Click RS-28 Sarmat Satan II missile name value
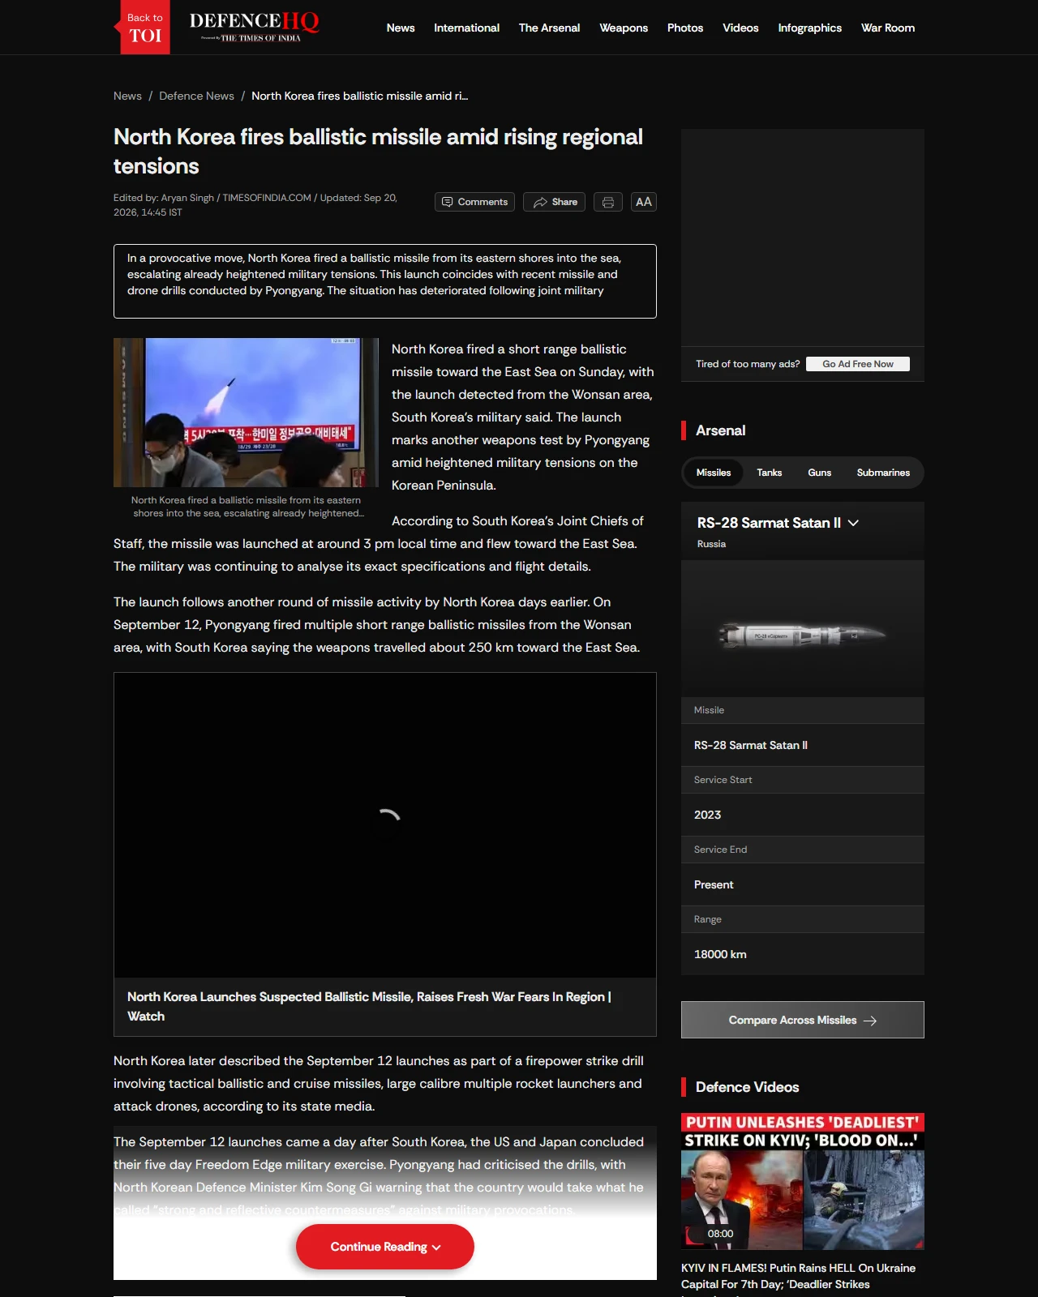Image resolution: width=1038 pixels, height=1297 pixels. (x=751, y=745)
